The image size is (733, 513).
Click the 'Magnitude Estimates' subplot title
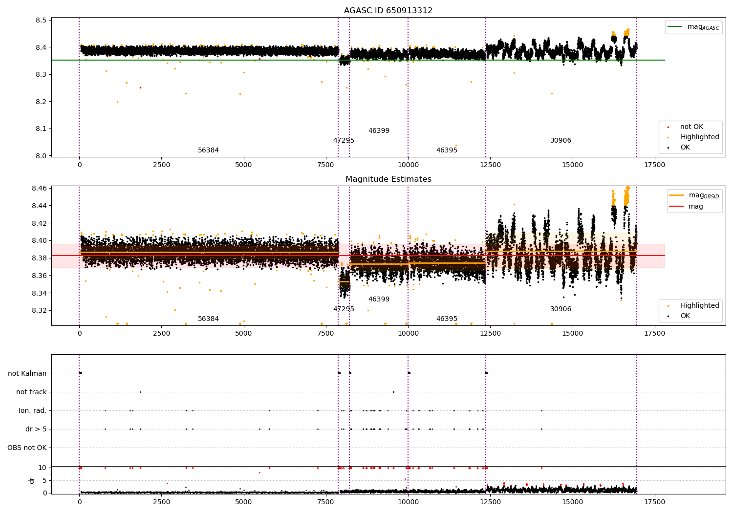pyautogui.click(x=388, y=179)
